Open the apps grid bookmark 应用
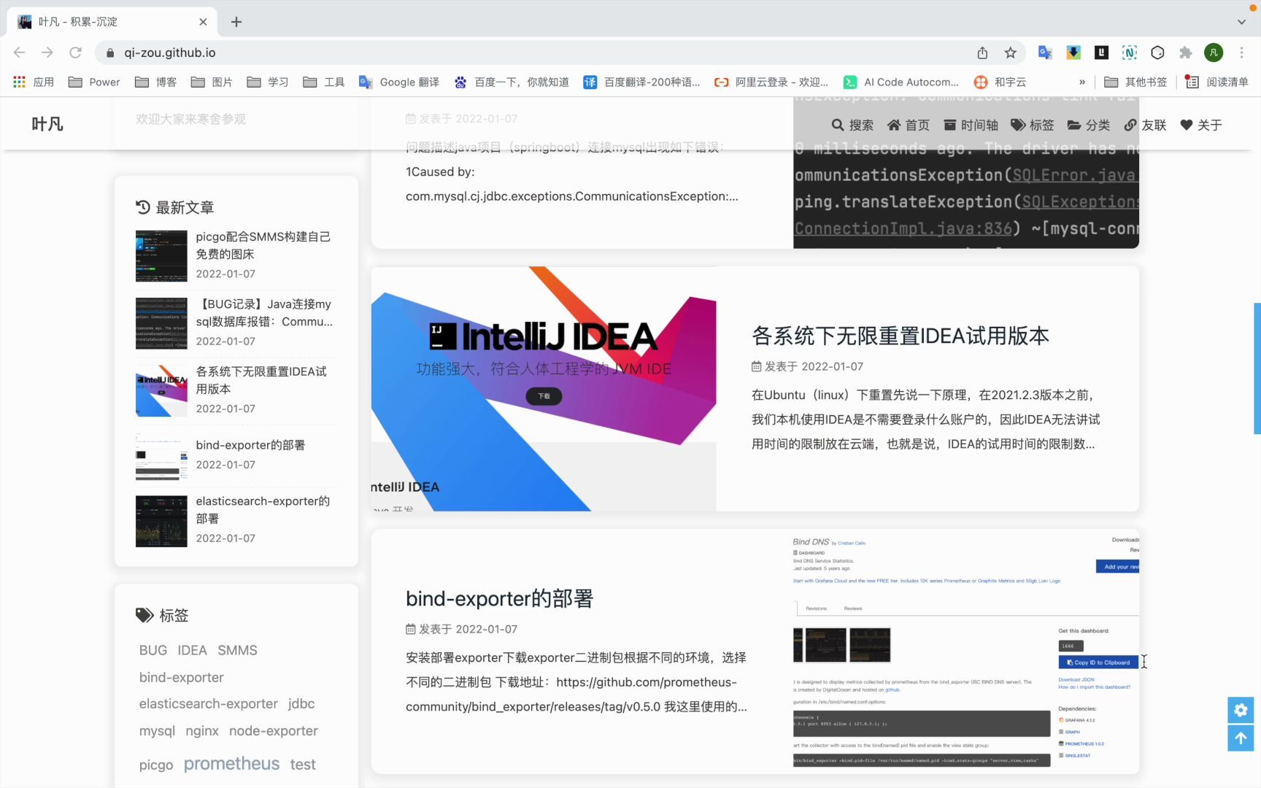Viewport: 1261px width, 788px height. pos(34,82)
